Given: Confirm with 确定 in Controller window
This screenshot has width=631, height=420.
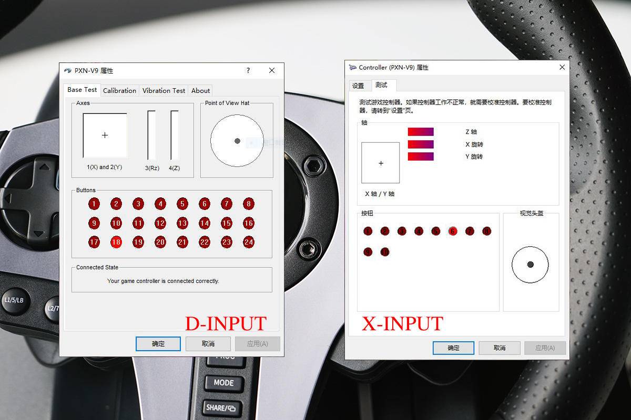Looking at the screenshot, I should 453,348.
